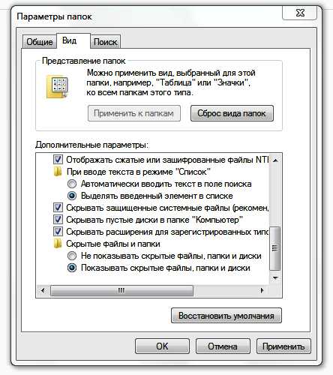Uncheck Скрывать расширения для зарегистрированных типов
333x375 pixels.
coord(58,232)
